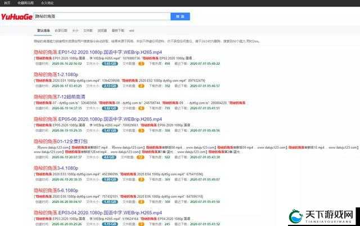Click the blue size badge of 隐秘的角落7-12超前高清

point(110,108)
